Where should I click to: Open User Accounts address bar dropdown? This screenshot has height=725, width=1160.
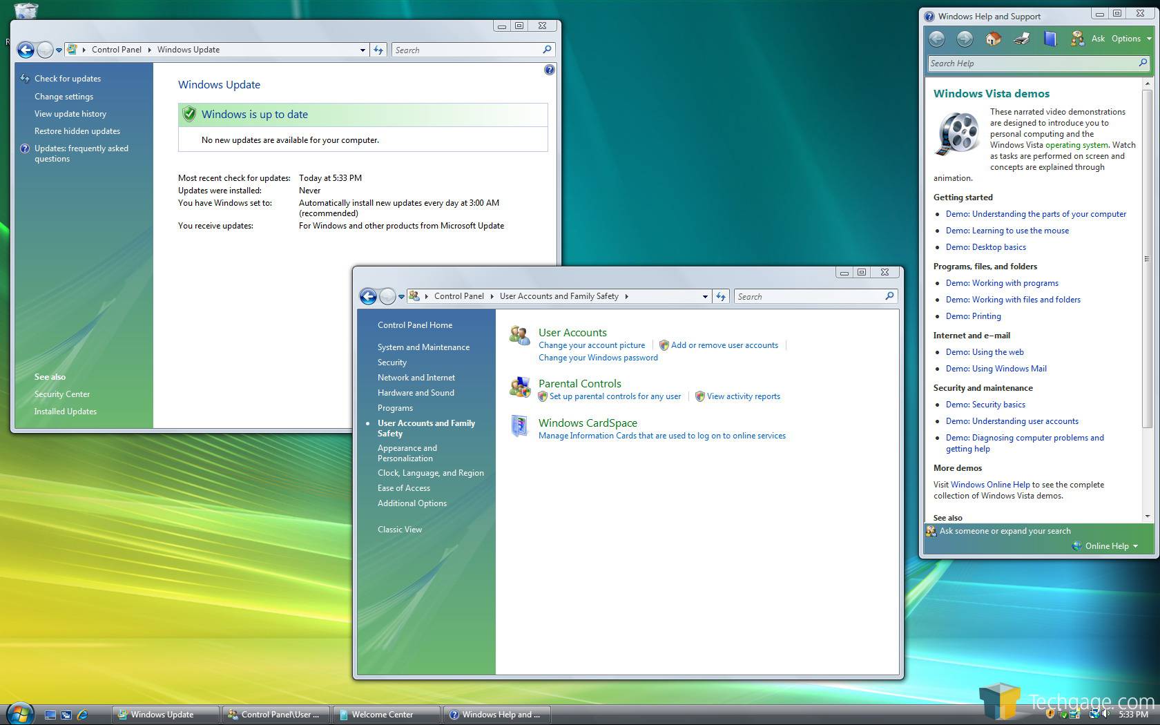pyautogui.click(x=705, y=296)
